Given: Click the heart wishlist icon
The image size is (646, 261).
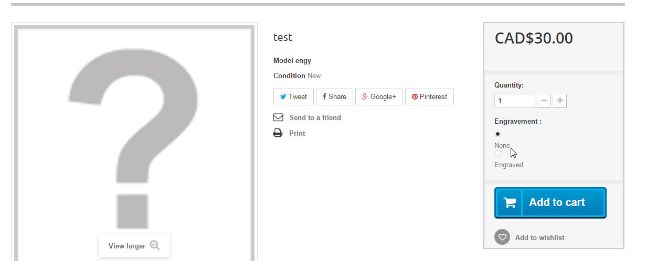Looking at the screenshot, I should click(502, 237).
